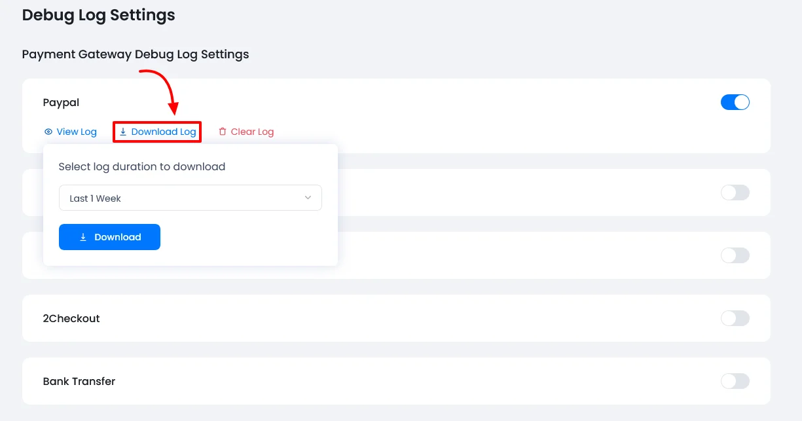The width and height of the screenshot is (802, 421).
Task: Click the Select log duration to download label
Action: pyautogui.click(x=142, y=166)
